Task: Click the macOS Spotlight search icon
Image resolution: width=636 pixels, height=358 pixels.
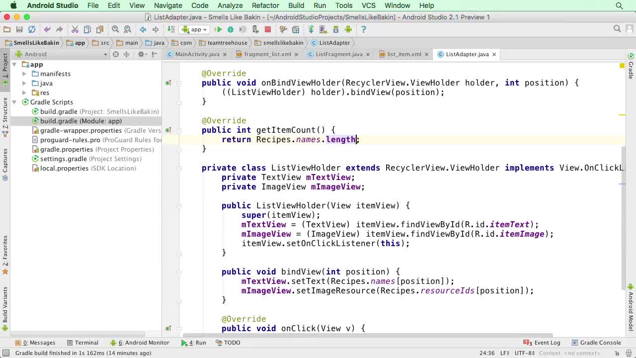Action: click(619, 5)
